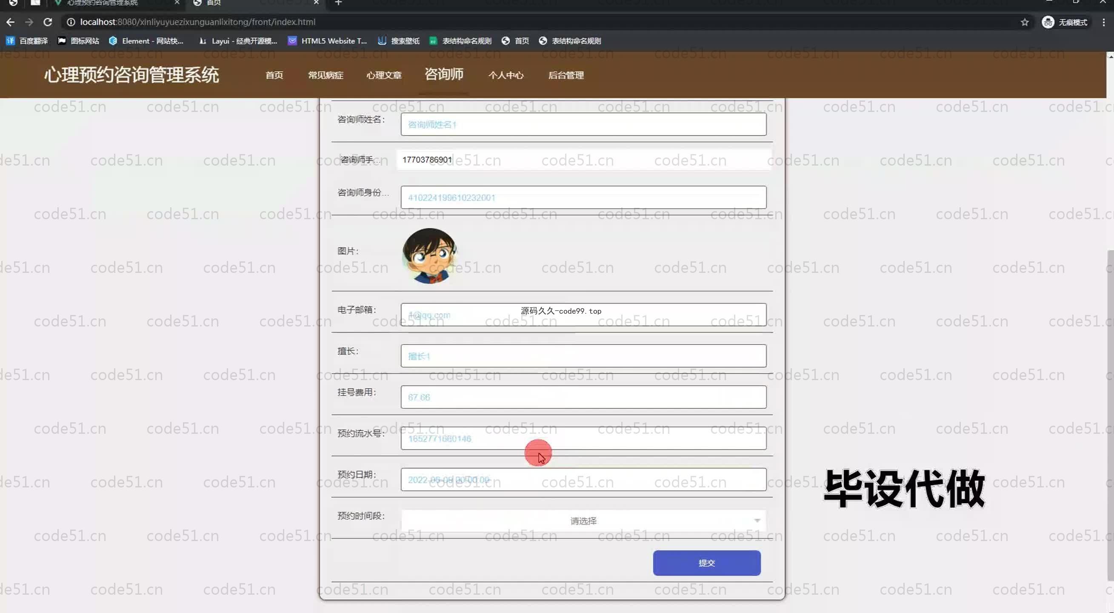The height and width of the screenshot is (613, 1114).
Task: Close the 心理预约咨询管理系统 tab
Action: coord(177,3)
